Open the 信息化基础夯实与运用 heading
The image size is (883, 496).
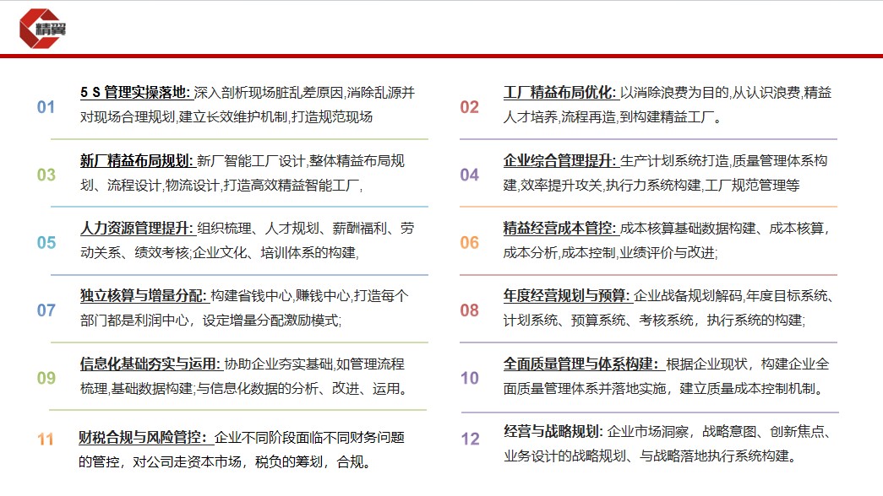[x=149, y=364]
